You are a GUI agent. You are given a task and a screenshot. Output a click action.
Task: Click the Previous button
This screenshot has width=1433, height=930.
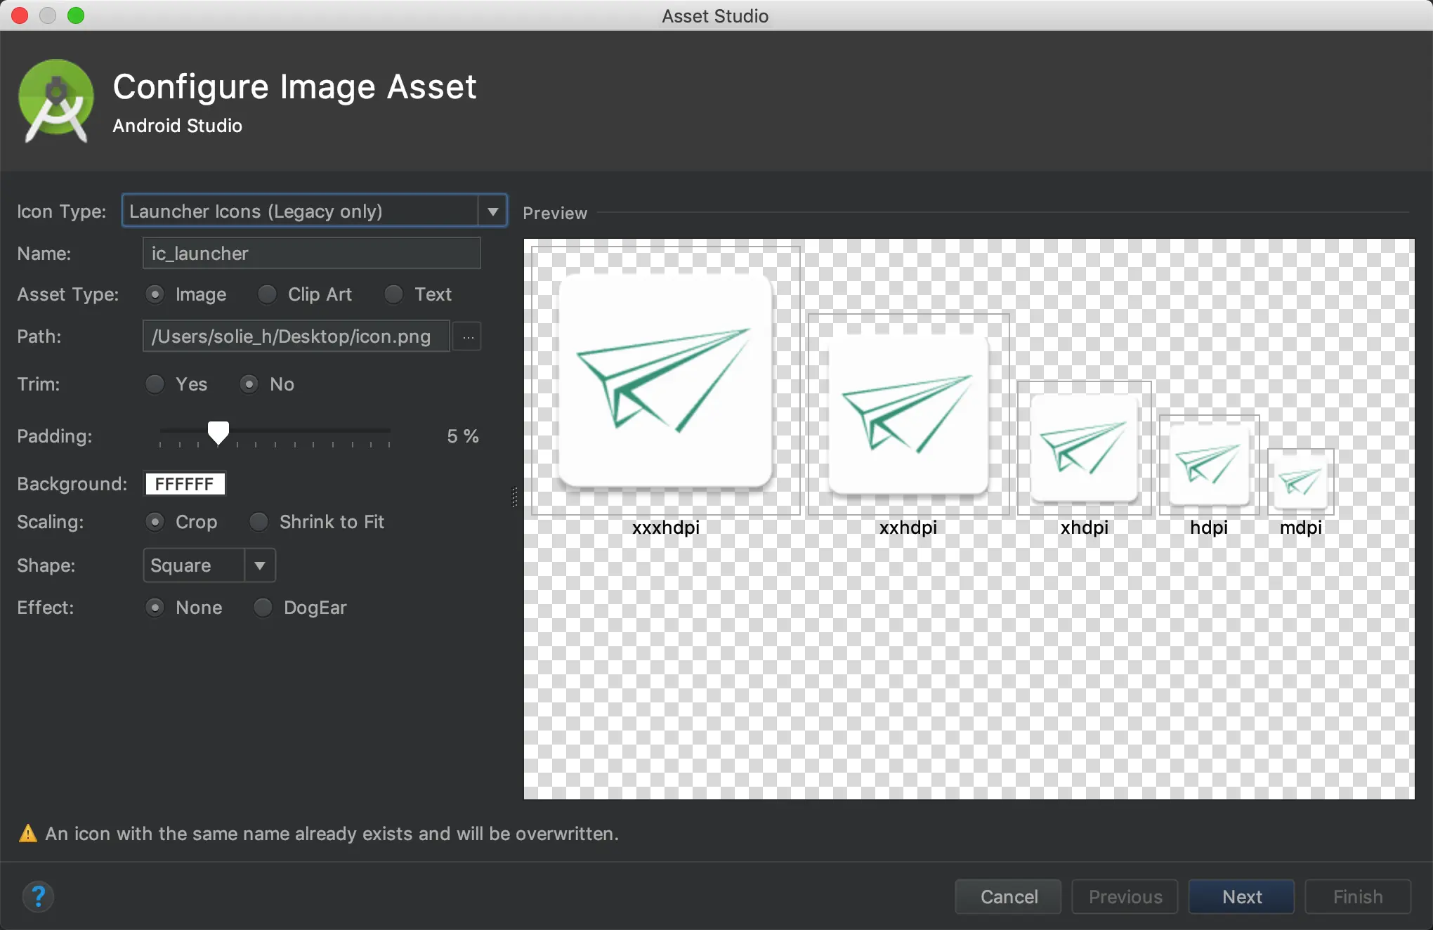pyautogui.click(x=1125, y=897)
